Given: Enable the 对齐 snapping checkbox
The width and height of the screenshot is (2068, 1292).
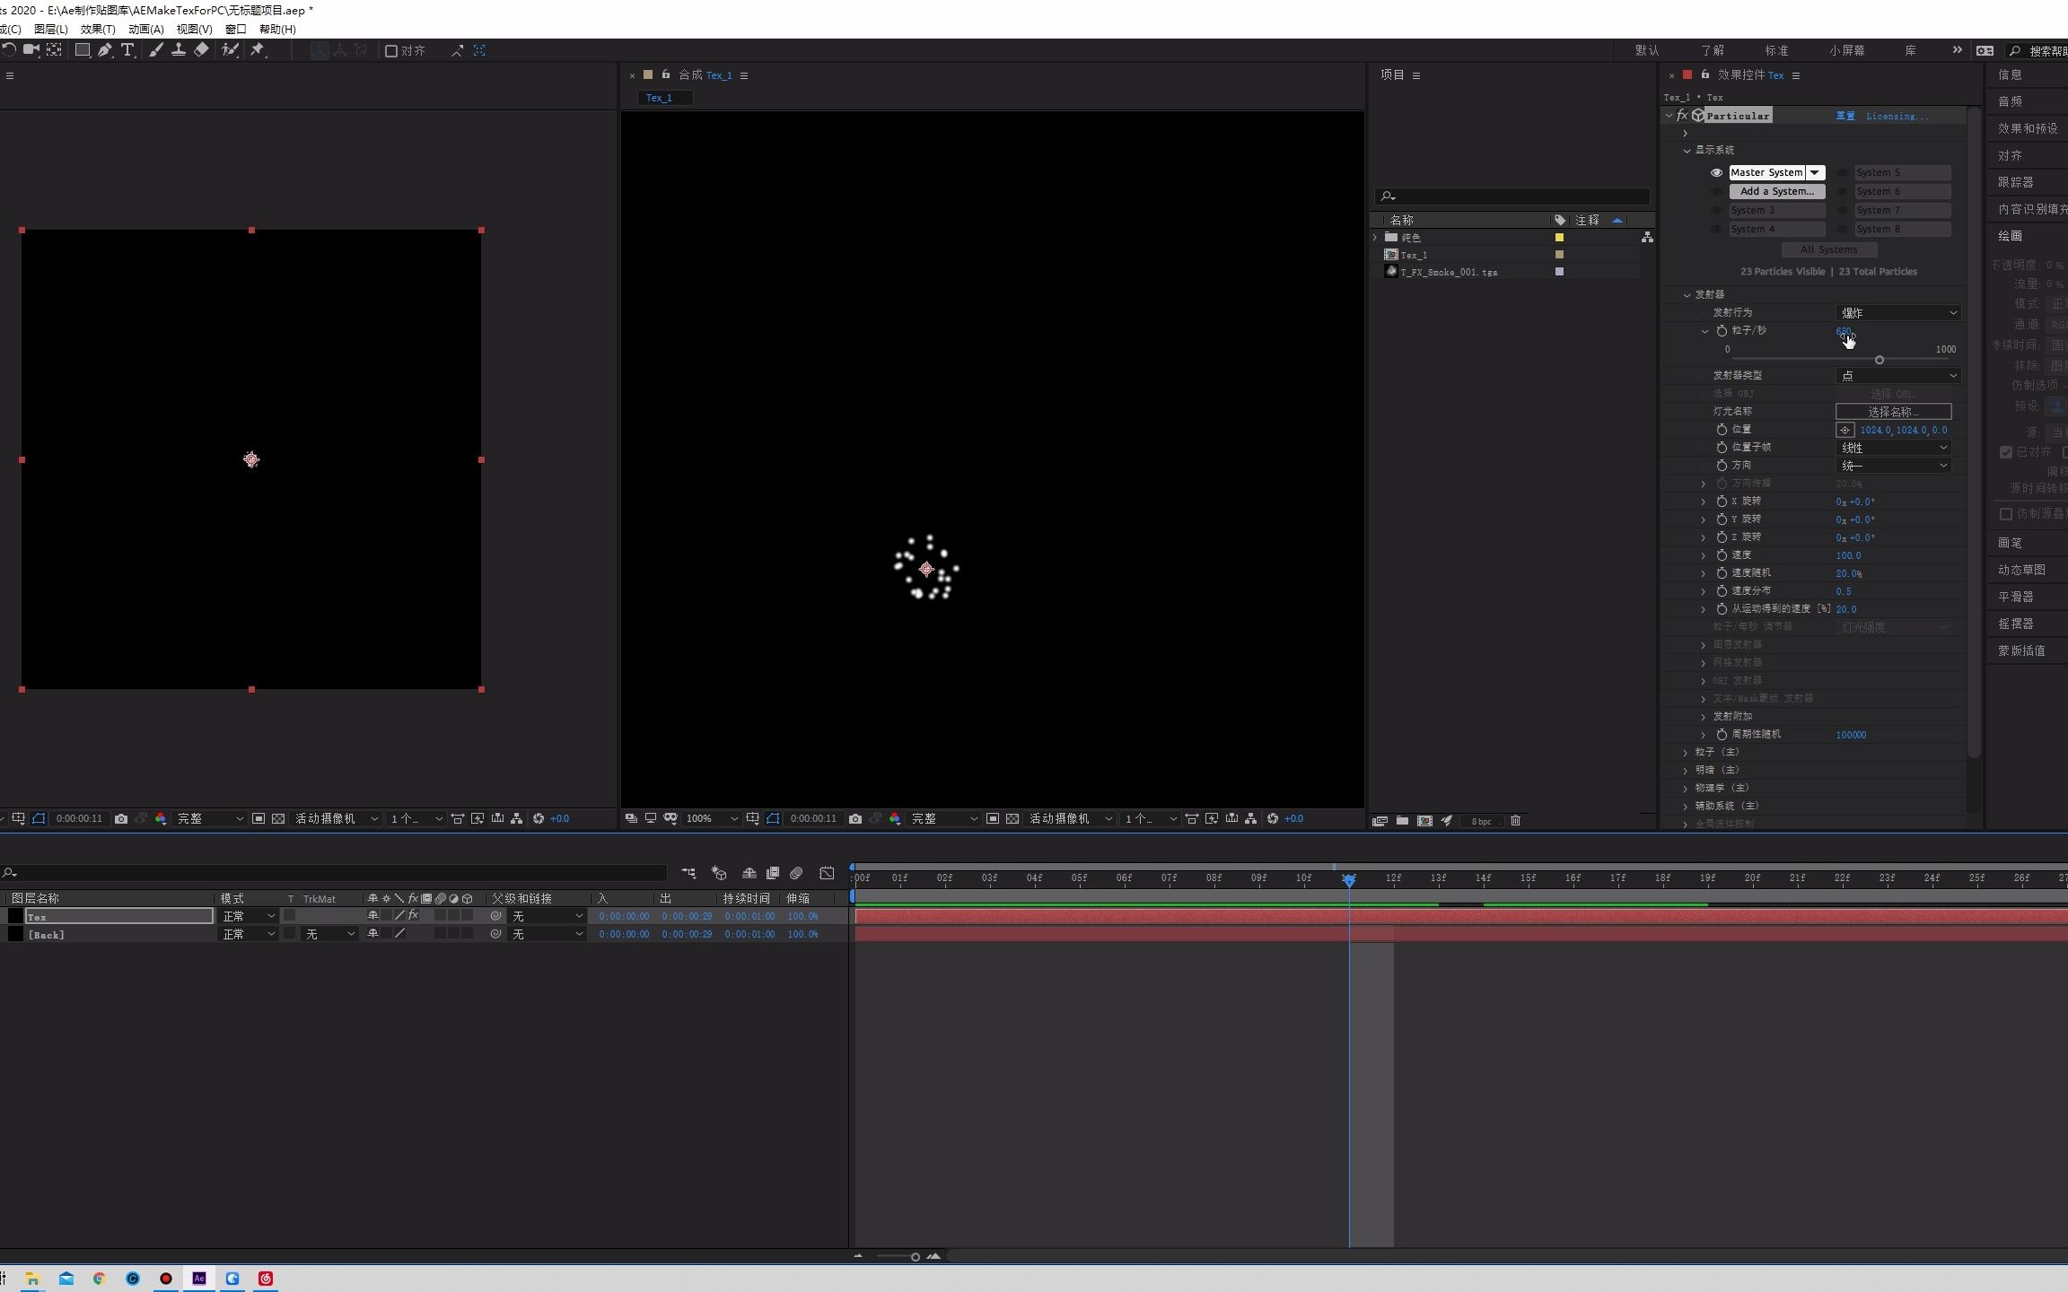Looking at the screenshot, I should (391, 51).
